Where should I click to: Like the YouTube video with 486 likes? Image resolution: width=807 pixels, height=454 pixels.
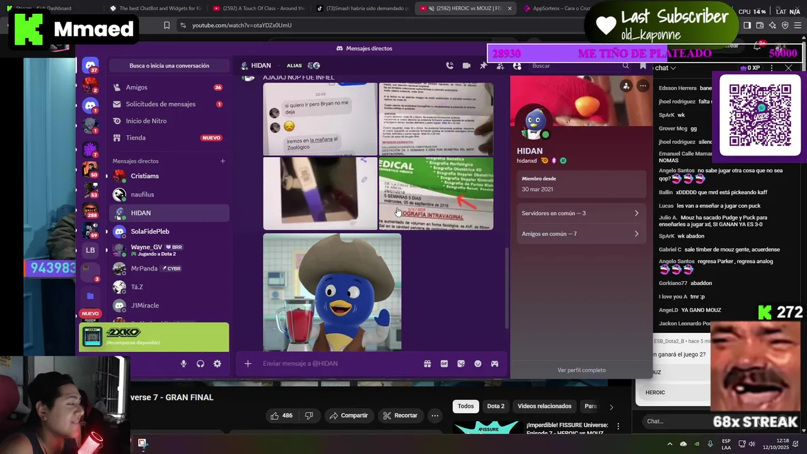point(281,416)
